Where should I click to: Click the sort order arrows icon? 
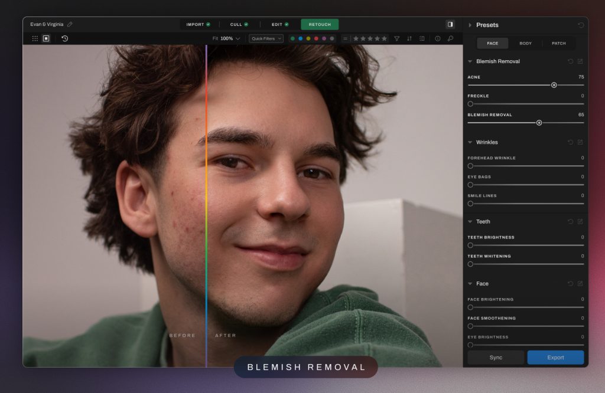click(x=409, y=38)
